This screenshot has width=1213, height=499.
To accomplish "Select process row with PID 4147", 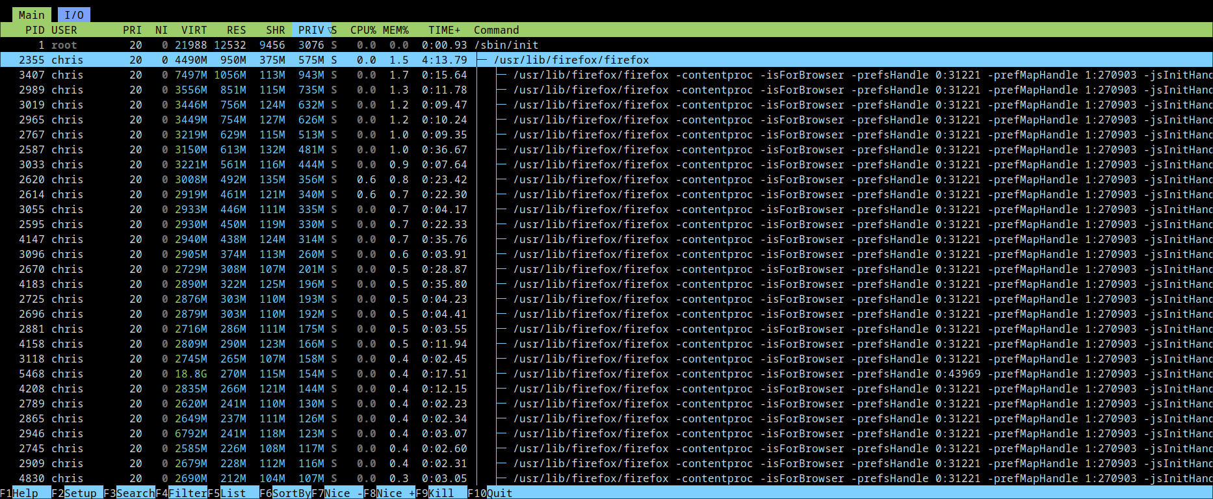I will point(606,239).
